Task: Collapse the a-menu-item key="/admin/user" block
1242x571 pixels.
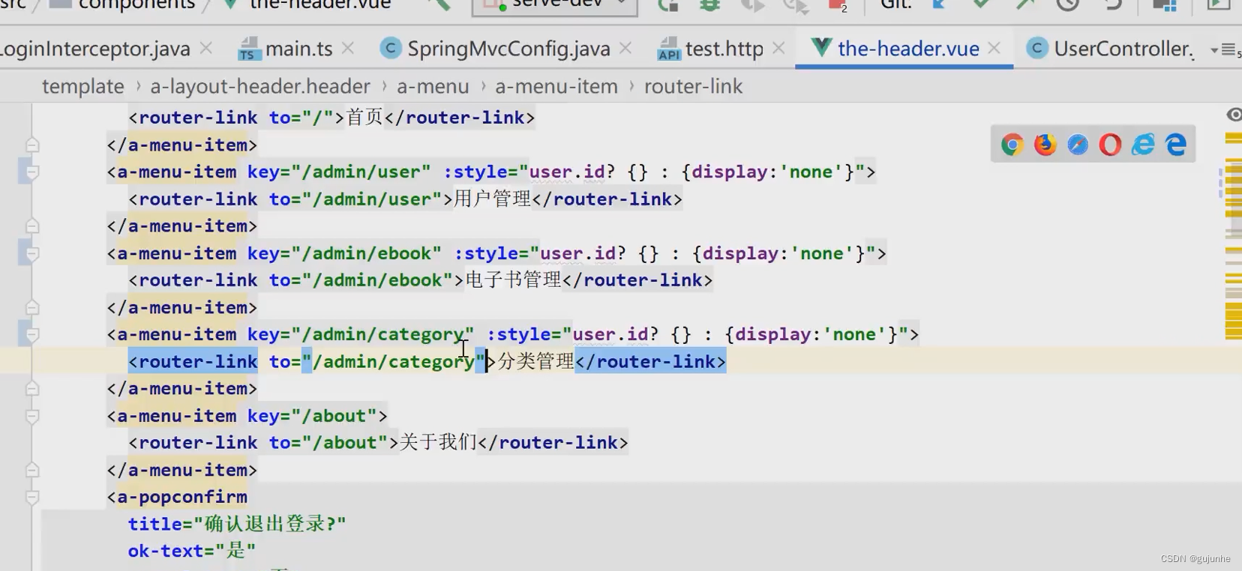Action: [x=32, y=172]
